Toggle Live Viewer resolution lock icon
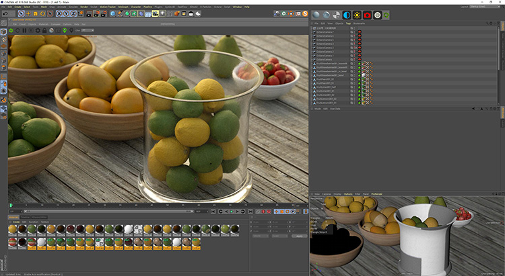The image size is (505, 276). coord(44,30)
